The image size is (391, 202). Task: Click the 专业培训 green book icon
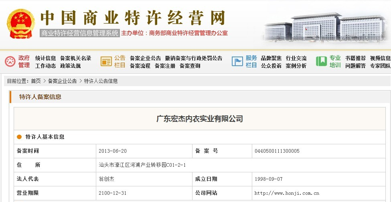tap(322, 61)
